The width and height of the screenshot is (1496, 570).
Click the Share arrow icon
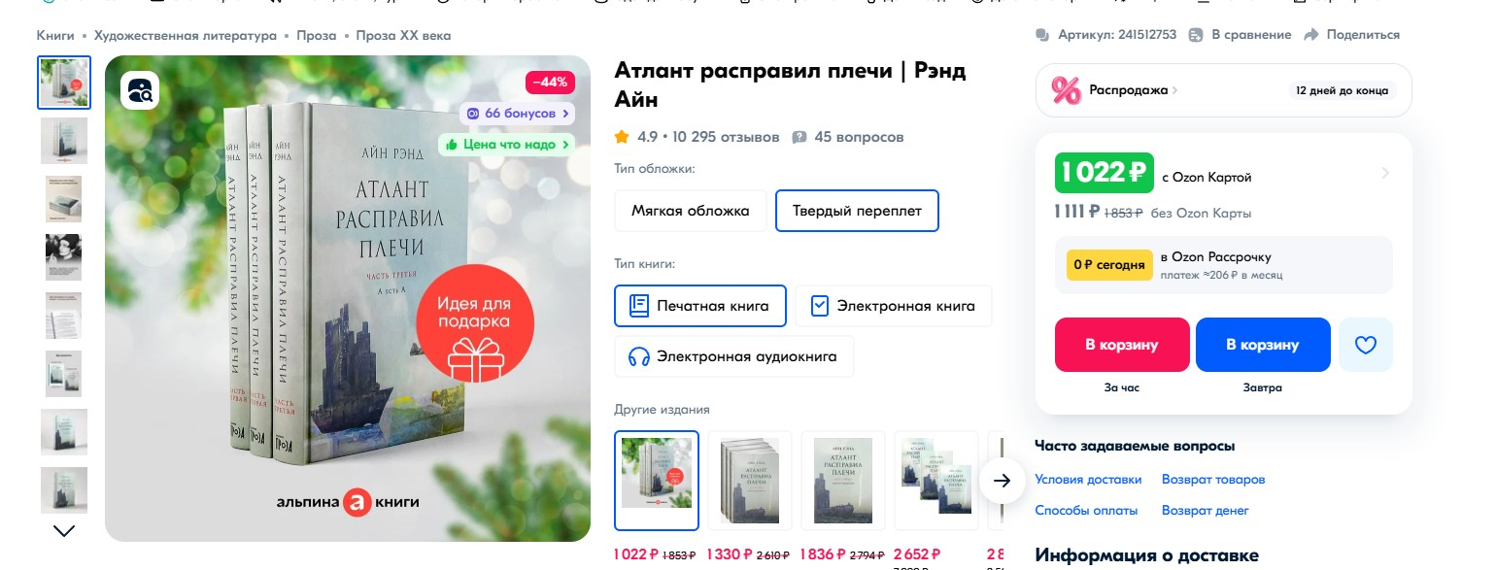coord(1310,35)
